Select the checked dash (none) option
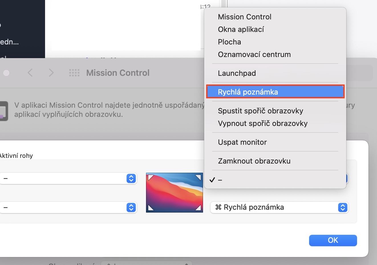Image resolution: width=377 pixels, height=265 pixels. pyautogui.click(x=220, y=180)
